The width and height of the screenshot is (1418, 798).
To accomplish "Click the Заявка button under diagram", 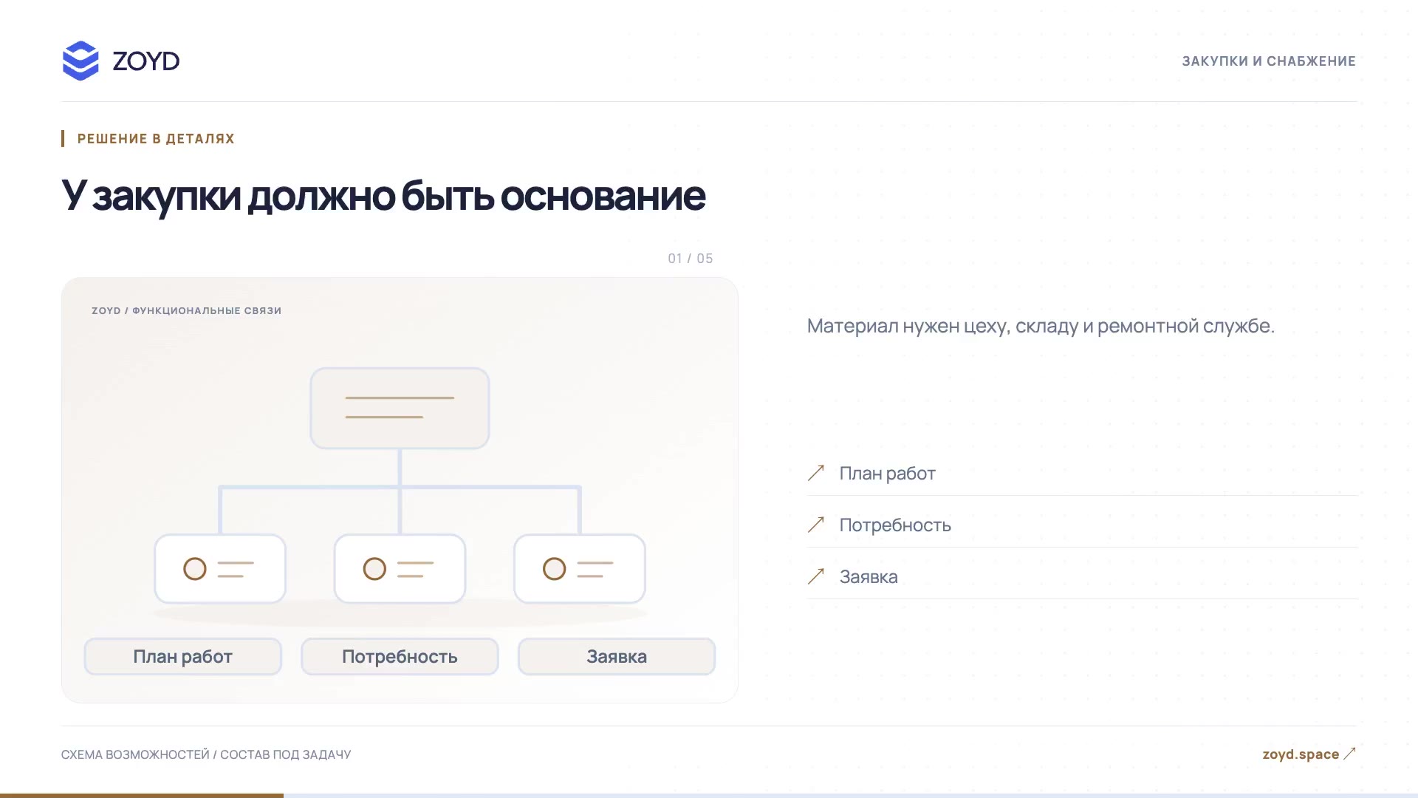I will click(617, 656).
